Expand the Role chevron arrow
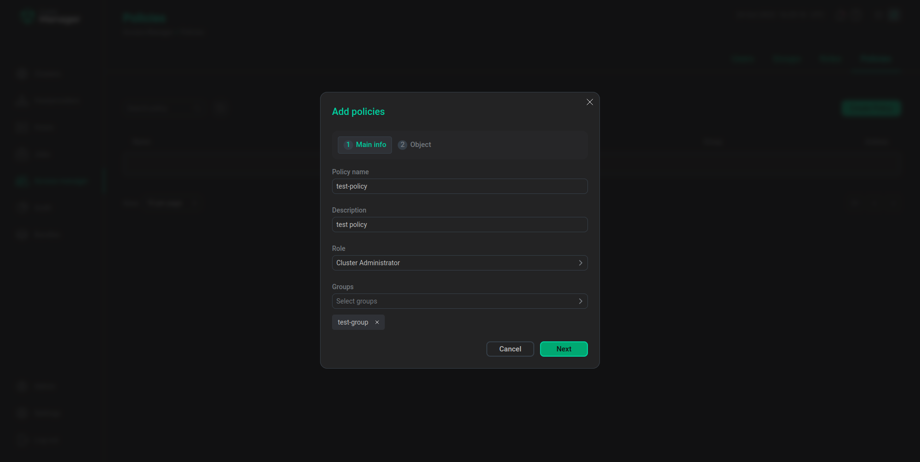The image size is (920, 462). [580, 263]
